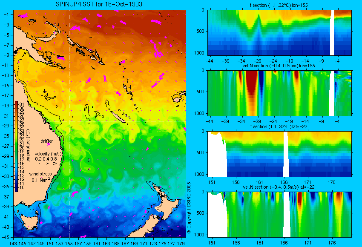Click latitude tick label −11 beside the SST map
The height and width of the screenshot is (247, 362).
pos(5,65)
